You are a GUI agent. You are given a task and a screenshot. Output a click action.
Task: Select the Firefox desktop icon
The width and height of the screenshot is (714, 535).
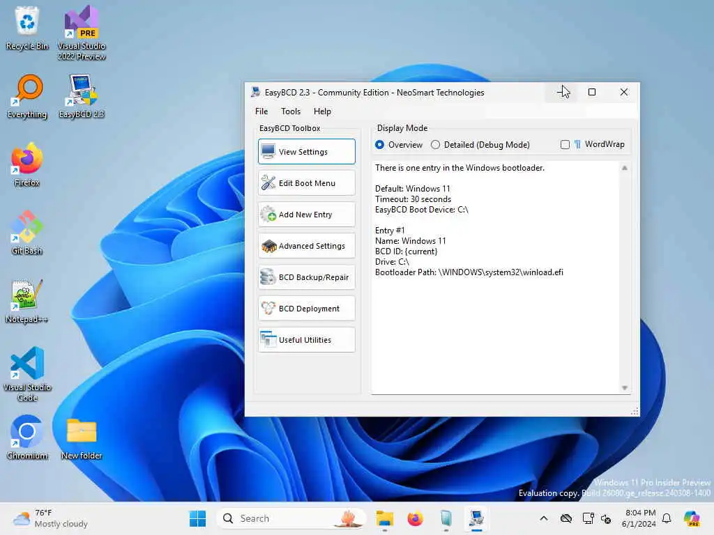pyautogui.click(x=27, y=164)
